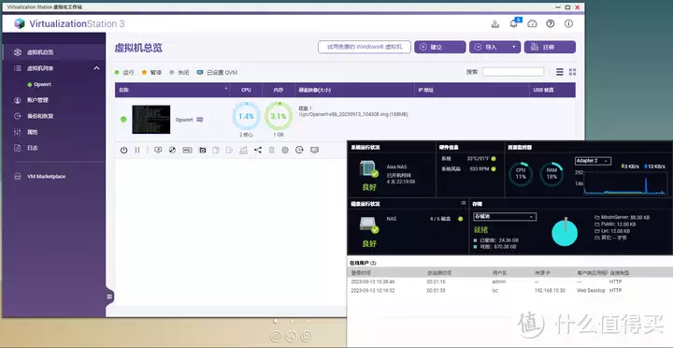Click the NAS 4 / 6 磁盘 status row
Screen dimensions: 673x348
[424, 219]
